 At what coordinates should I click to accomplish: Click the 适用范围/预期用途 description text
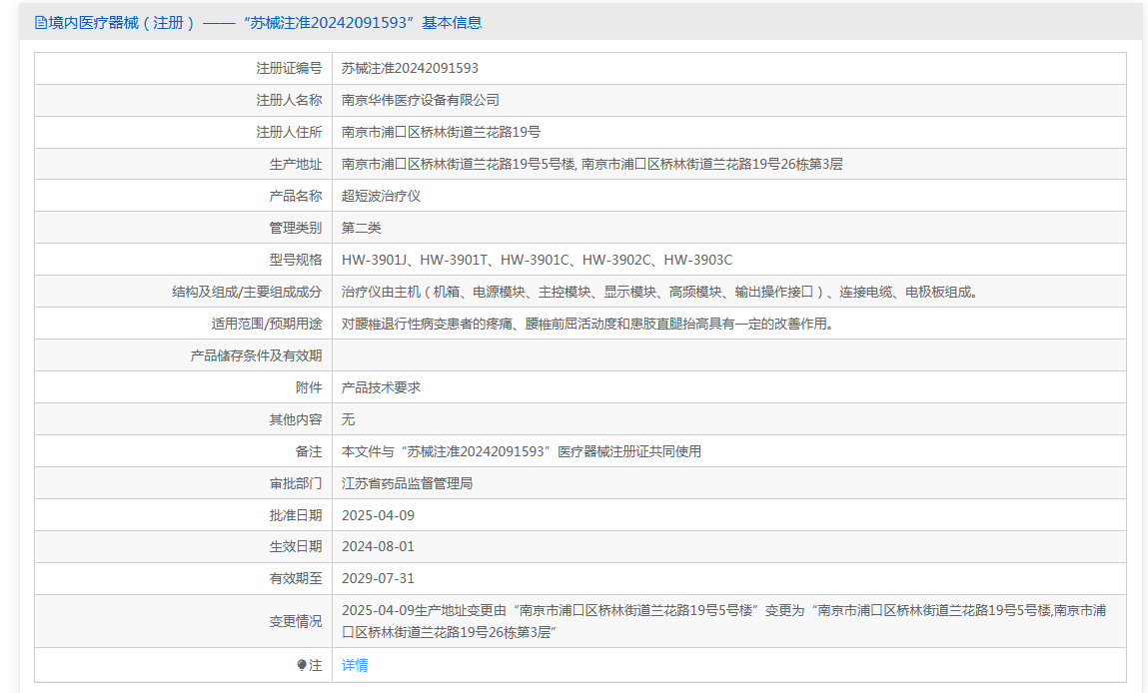[587, 325]
